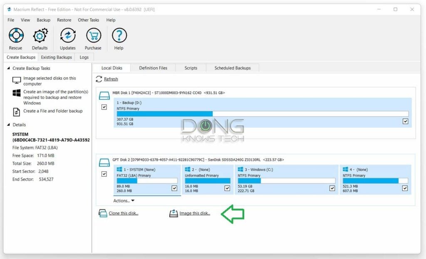Collapse the Create Backup Tasks section
Image resolution: width=426 pixels, height=259 pixels.
tap(8, 68)
